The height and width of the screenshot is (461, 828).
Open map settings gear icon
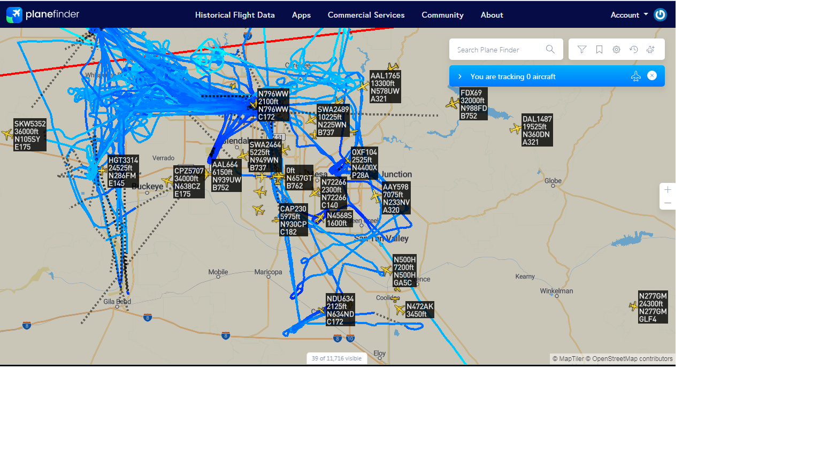point(616,50)
